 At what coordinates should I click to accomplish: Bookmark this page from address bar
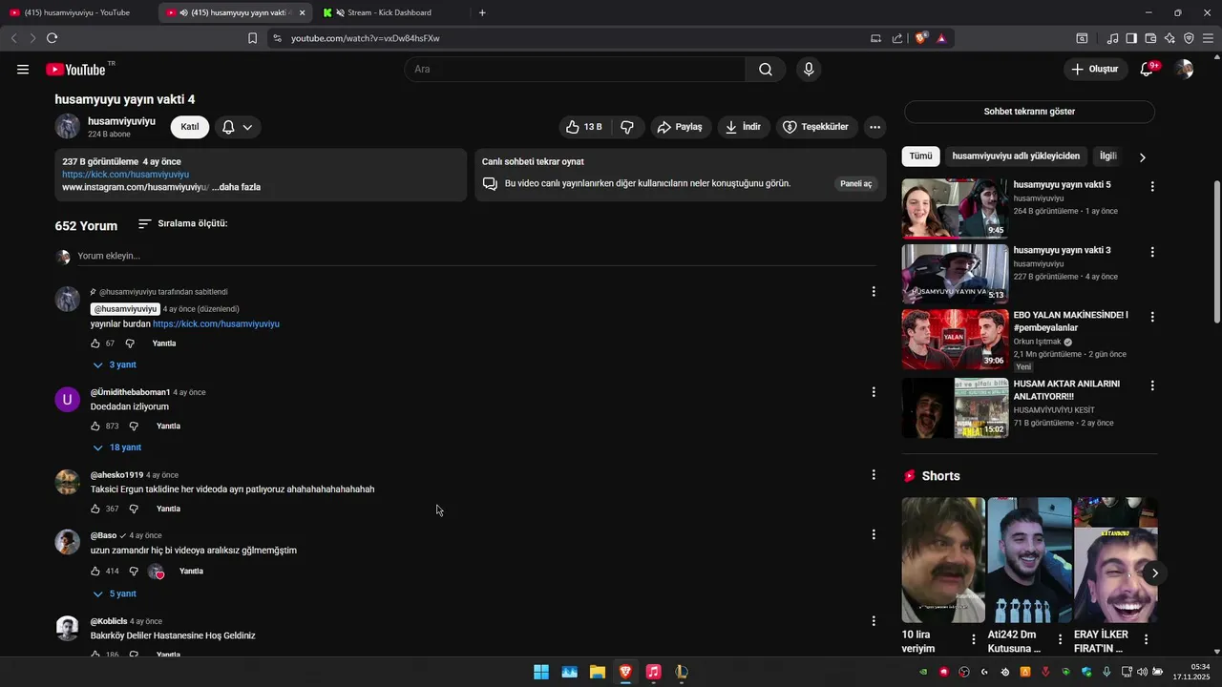point(252,38)
